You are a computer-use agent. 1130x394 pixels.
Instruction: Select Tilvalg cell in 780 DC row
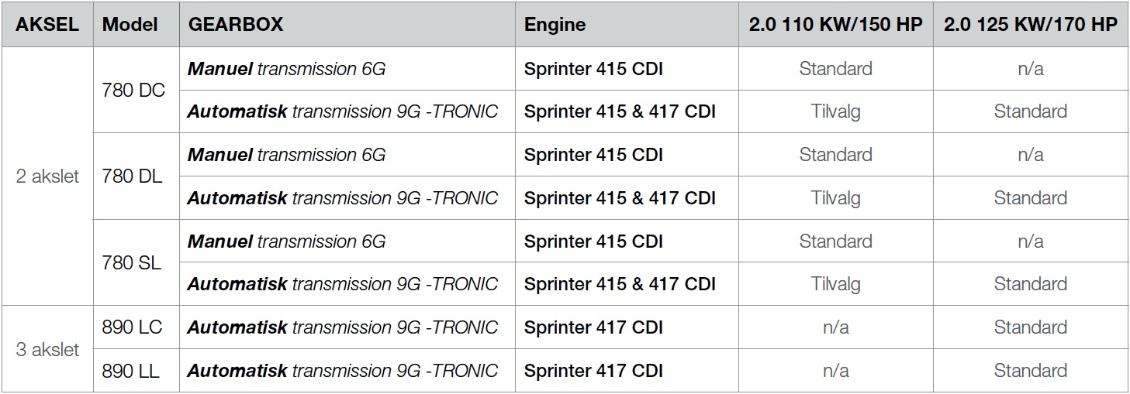point(835,111)
